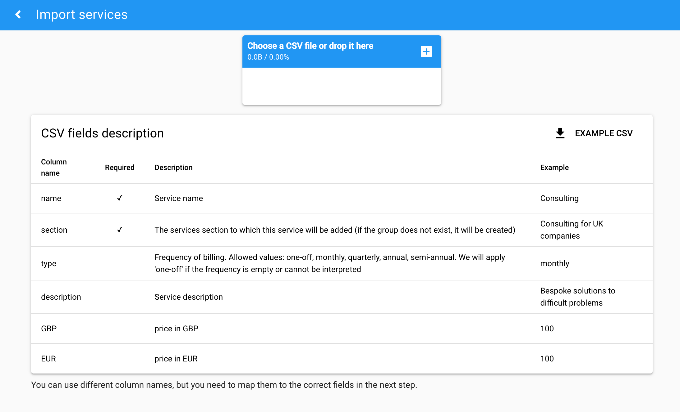Click the 'Import services' page title
Screen dimensions: 680x412
click(x=81, y=15)
